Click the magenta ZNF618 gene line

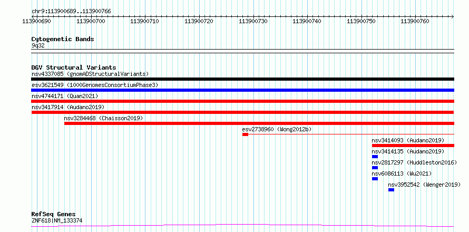point(242,225)
